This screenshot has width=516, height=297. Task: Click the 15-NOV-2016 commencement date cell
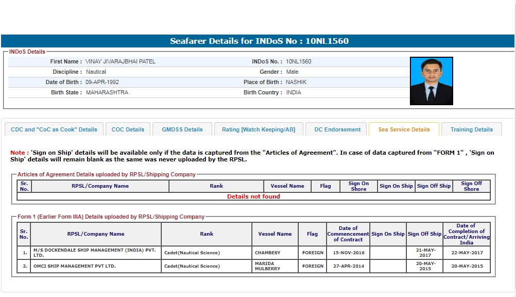coord(348,253)
